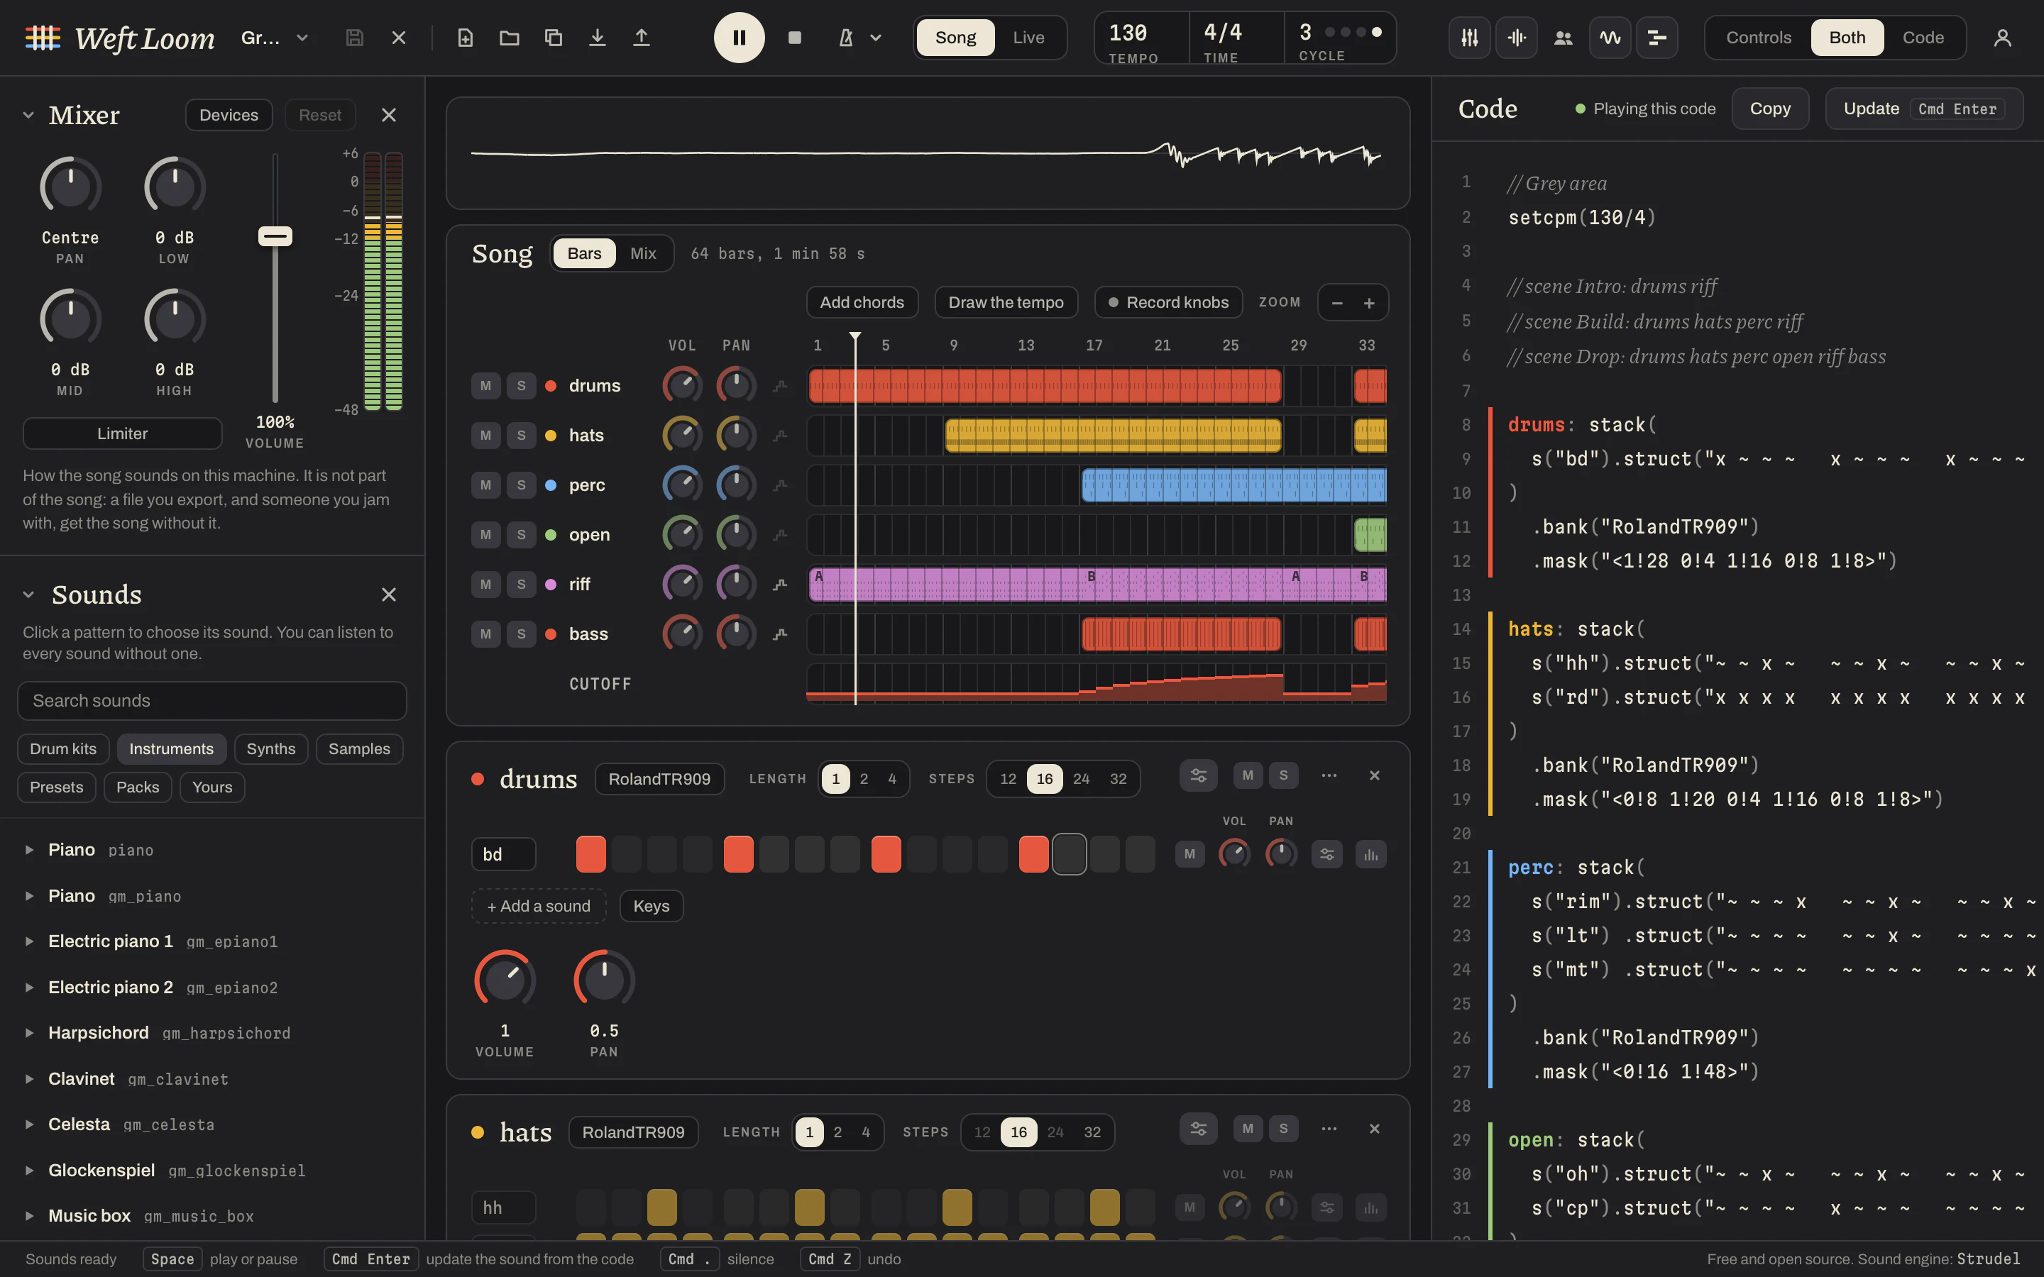The width and height of the screenshot is (2044, 1277).
Task: Switch the view to Code only
Action: click(1923, 37)
